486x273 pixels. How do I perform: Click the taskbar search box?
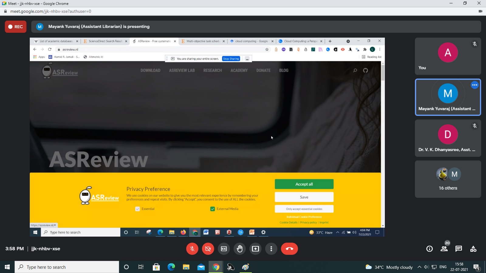pos(67,267)
